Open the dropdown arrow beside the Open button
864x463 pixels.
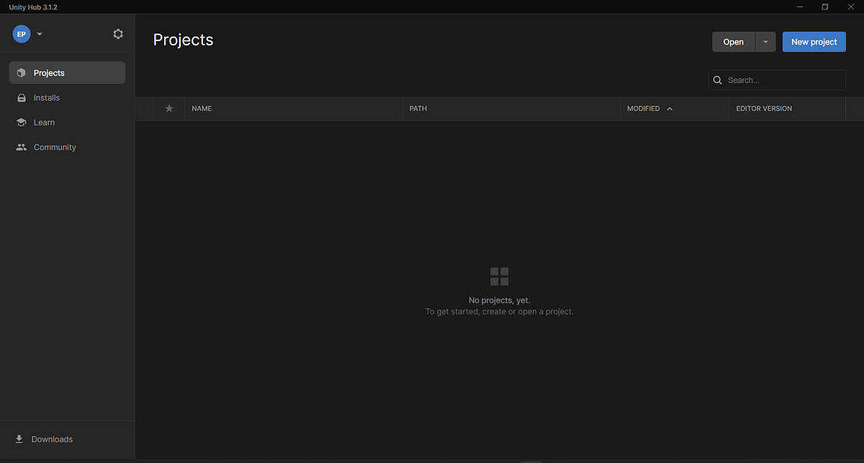click(x=765, y=42)
